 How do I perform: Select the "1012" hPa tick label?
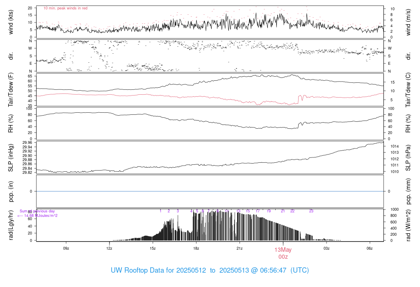(x=395, y=159)
